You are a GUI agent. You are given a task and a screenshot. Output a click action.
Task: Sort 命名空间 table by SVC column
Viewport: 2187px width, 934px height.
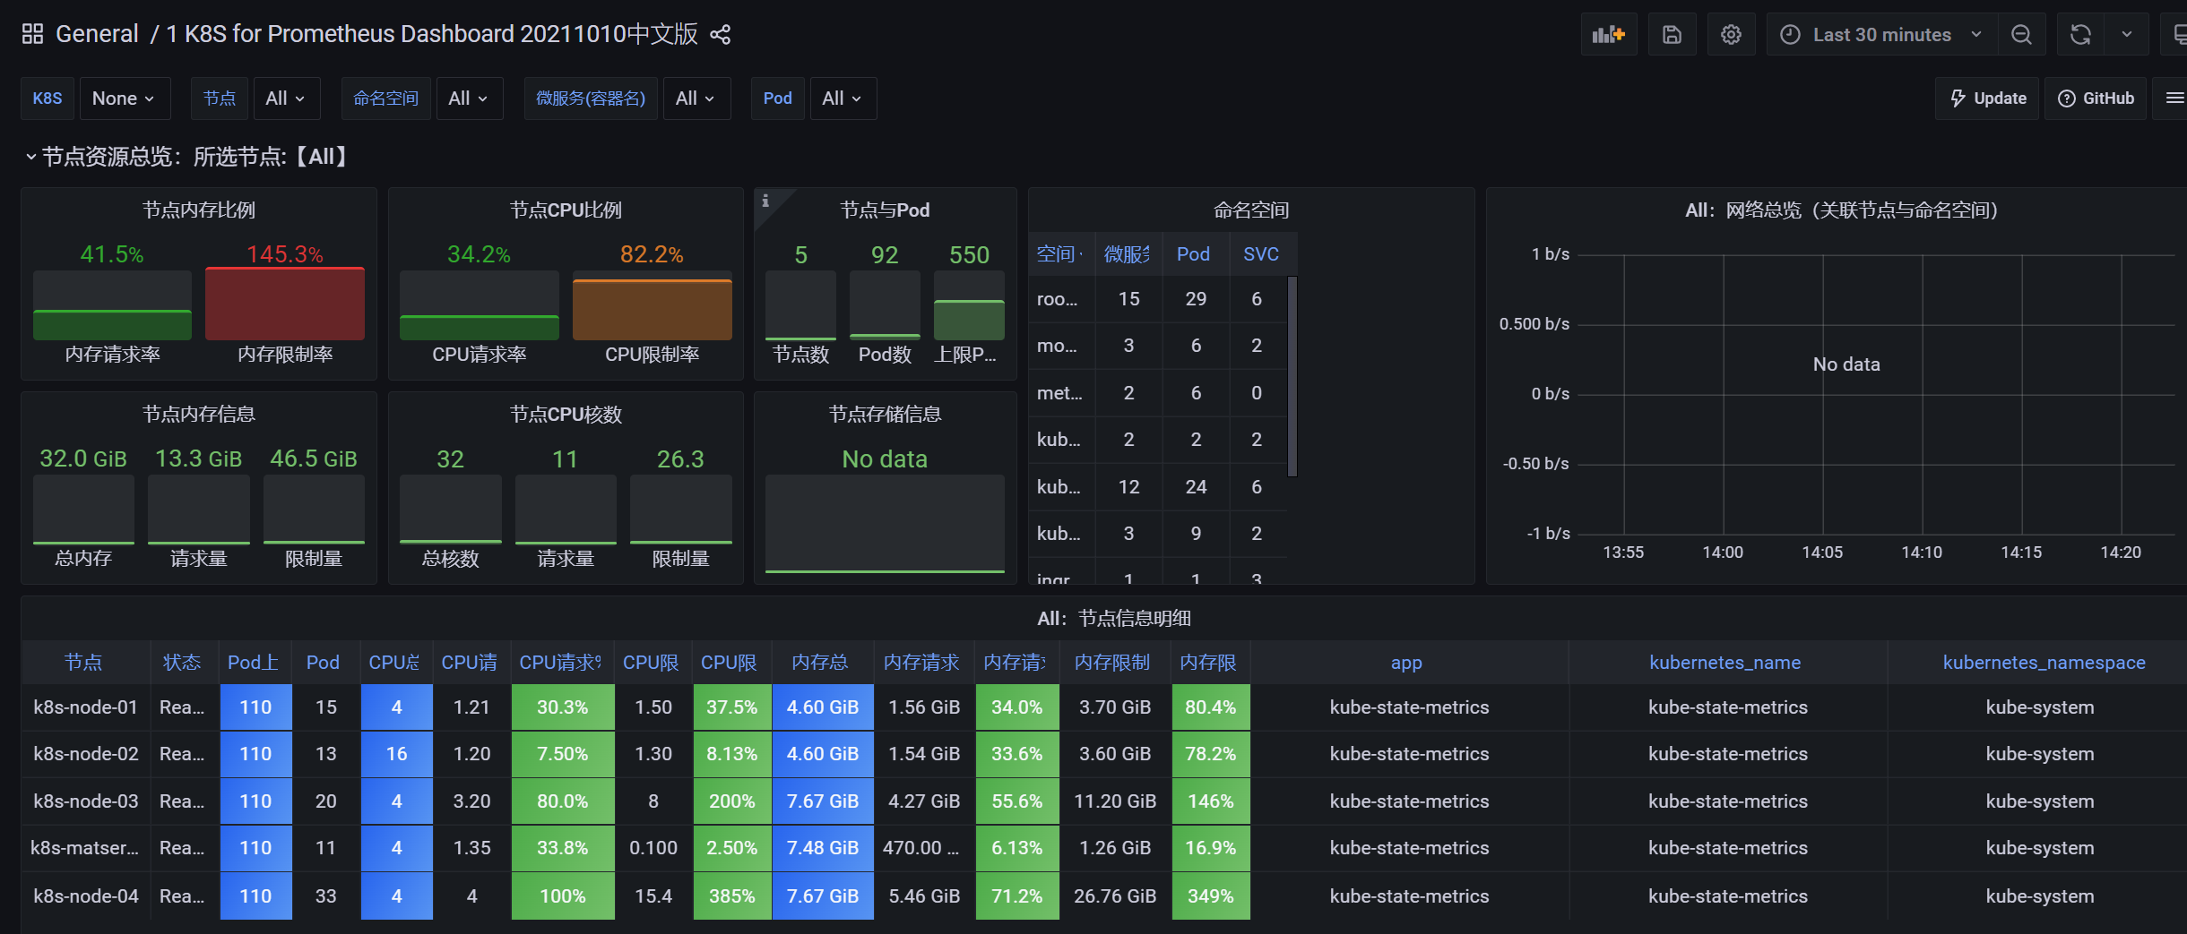tap(1260, 254)
